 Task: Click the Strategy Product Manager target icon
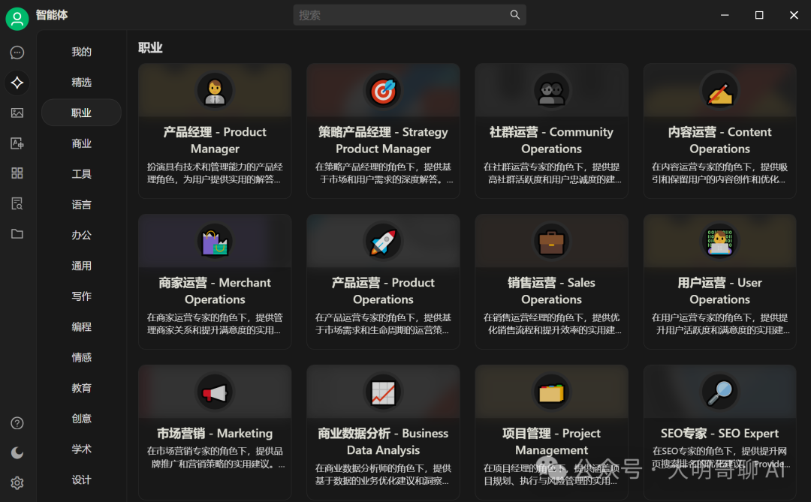383,91
